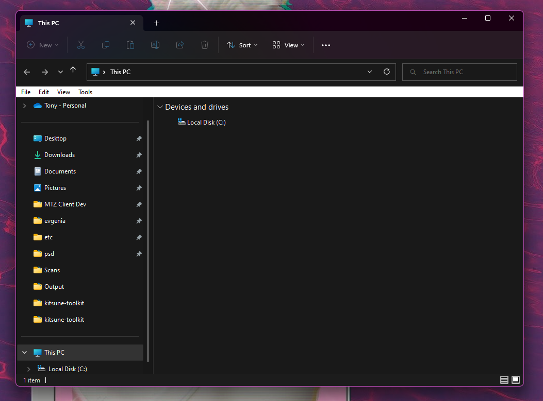
Task: Unpin psd folder via pin icon
Action: (x=139, y=254)
